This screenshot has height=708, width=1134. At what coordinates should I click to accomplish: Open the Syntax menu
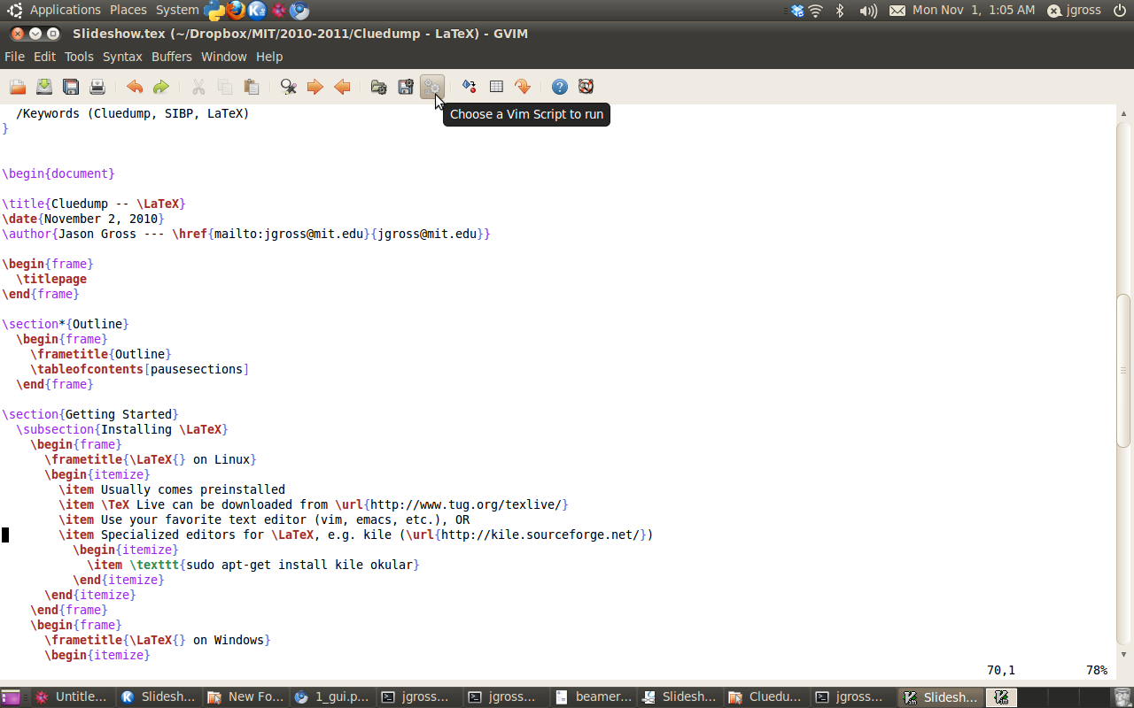pyautogui.click(x=122, y=57)
